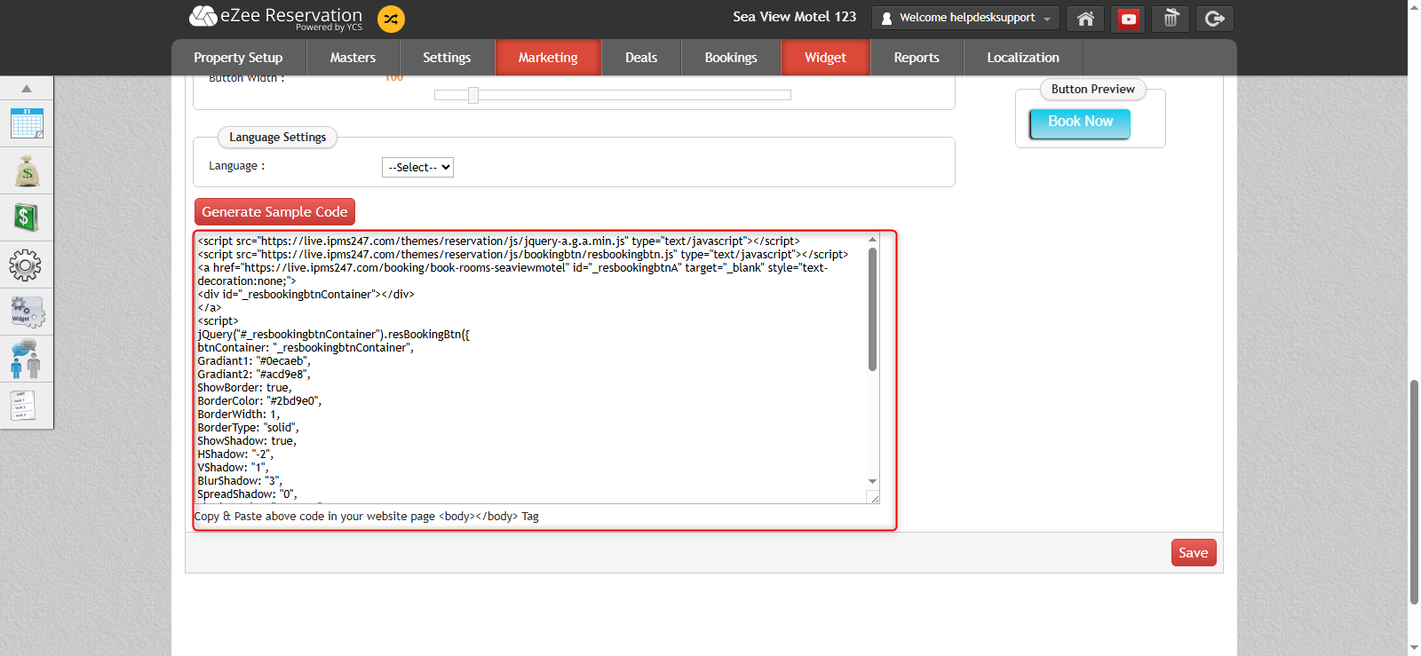The width and height of the screenshot is (1421, 656).
Task: Open the people chat sidebar icon
Action: coord(26,359)
